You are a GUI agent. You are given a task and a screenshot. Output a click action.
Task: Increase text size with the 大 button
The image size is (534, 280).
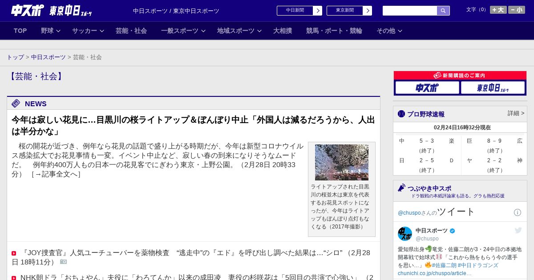point(498,10)
